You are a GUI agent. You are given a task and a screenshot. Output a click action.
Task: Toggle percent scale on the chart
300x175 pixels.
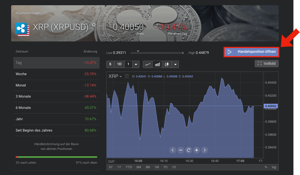(x=266, y=167)
